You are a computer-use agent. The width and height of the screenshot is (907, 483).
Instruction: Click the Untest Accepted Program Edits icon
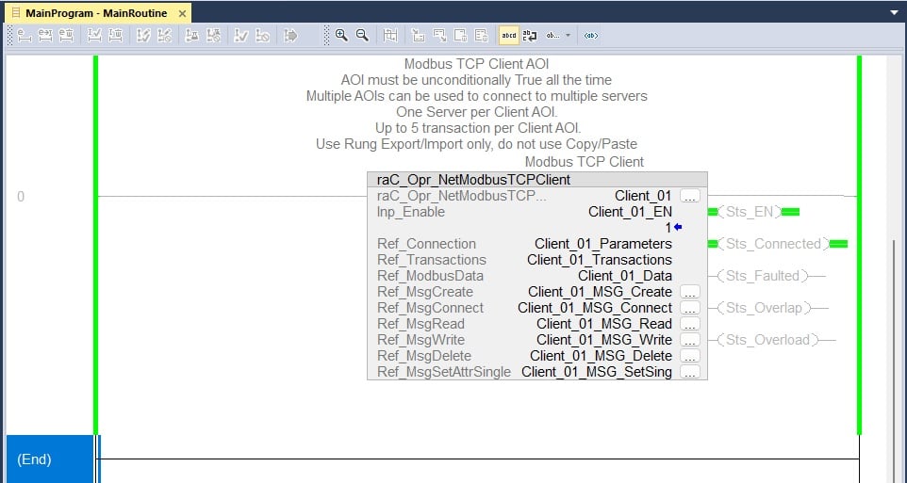click(164, 36)
